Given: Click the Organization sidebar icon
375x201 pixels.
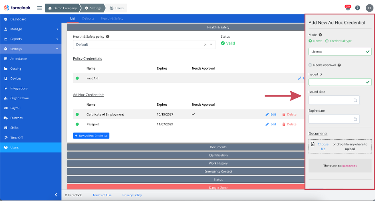Looking at the screenshot, I should coord(6,98).
